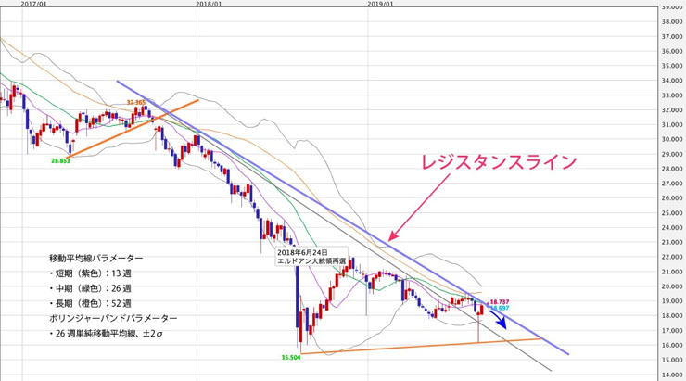Select the 27.000 price axis label
This screenshot has width=686, height=381.
point(673,184)
